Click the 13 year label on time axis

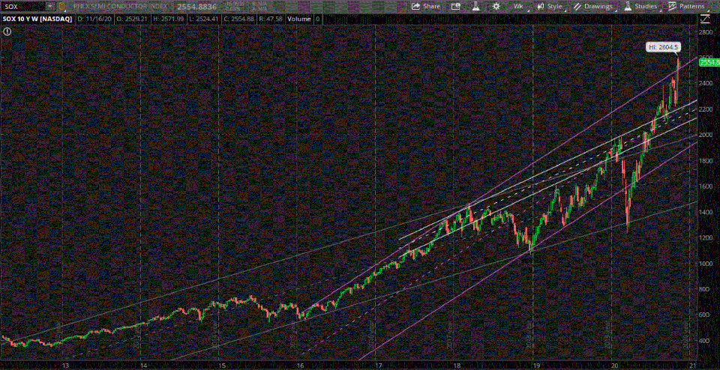coord(66,366)
